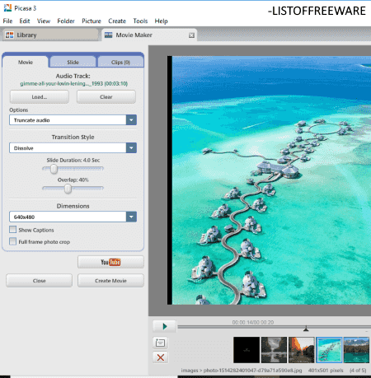
Task: Adjust the Overlap slider handle
Action: tap(68, 189)
